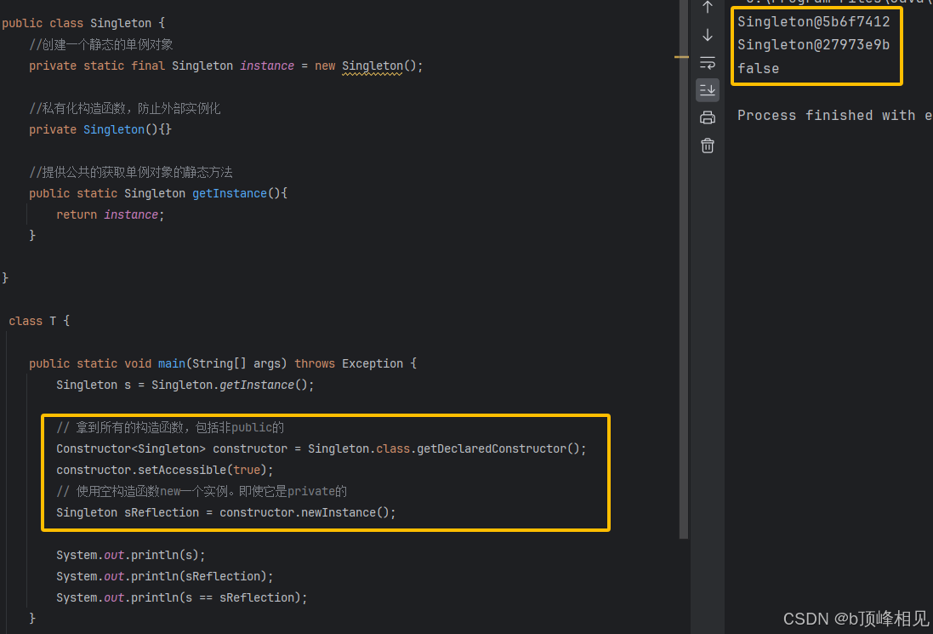Click the down arrow in console toolbar
The width and height of the screenshot is (933, 634).
click(x=707, y=35)
